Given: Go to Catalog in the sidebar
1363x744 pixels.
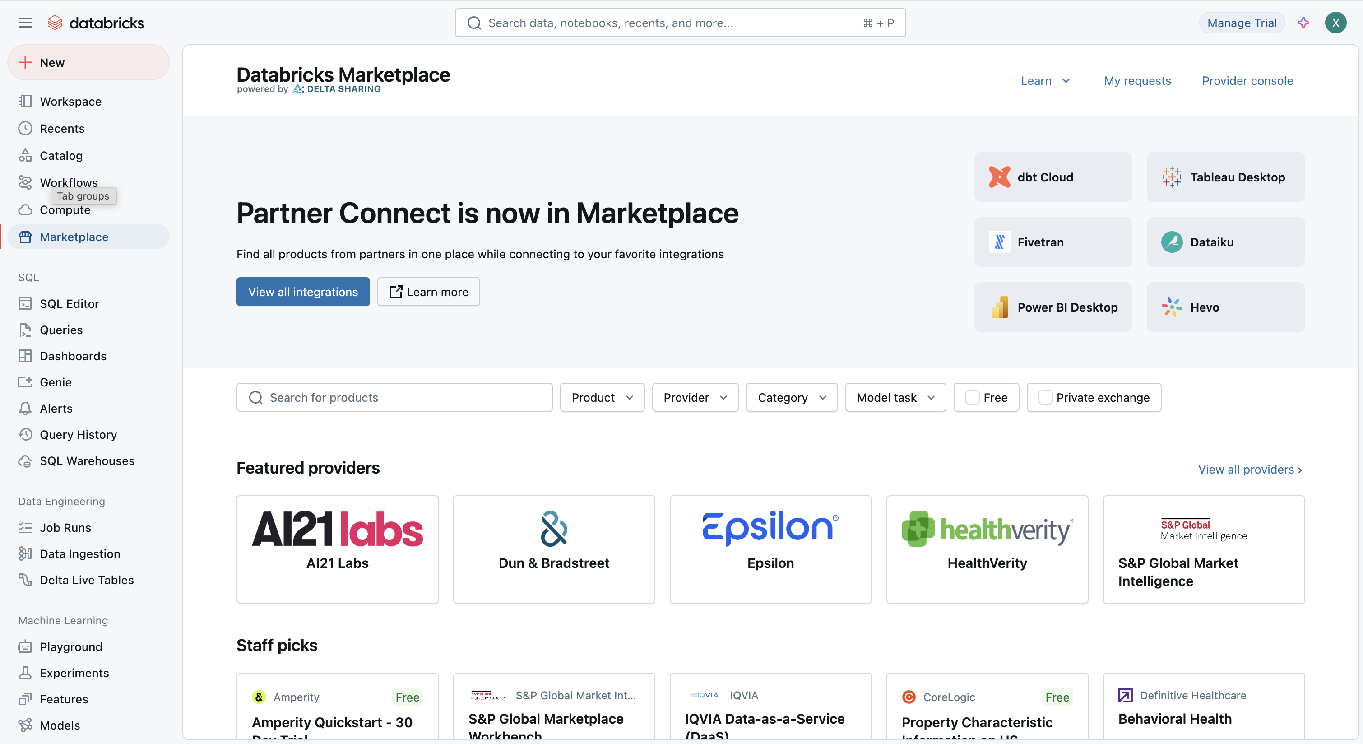Looking at the screenshot, I should pos(88,155).
